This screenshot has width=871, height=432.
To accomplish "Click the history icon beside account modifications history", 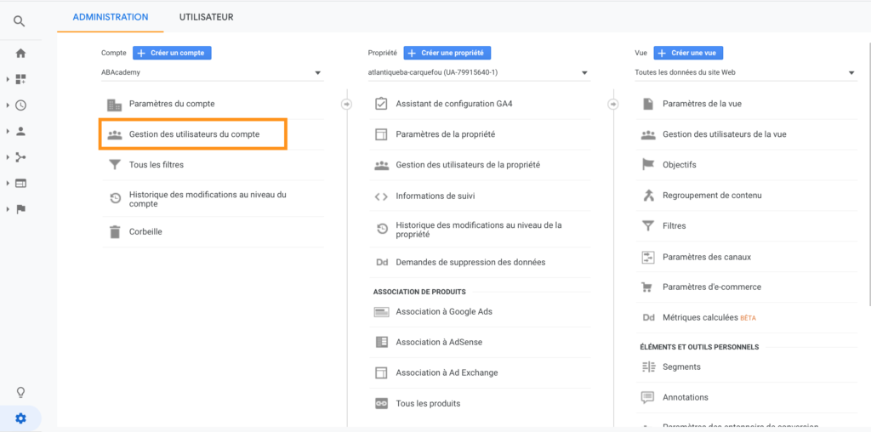I will click(115, 199).
